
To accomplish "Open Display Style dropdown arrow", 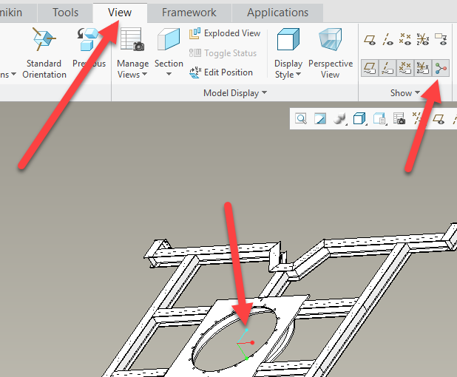I will point(298,75).
